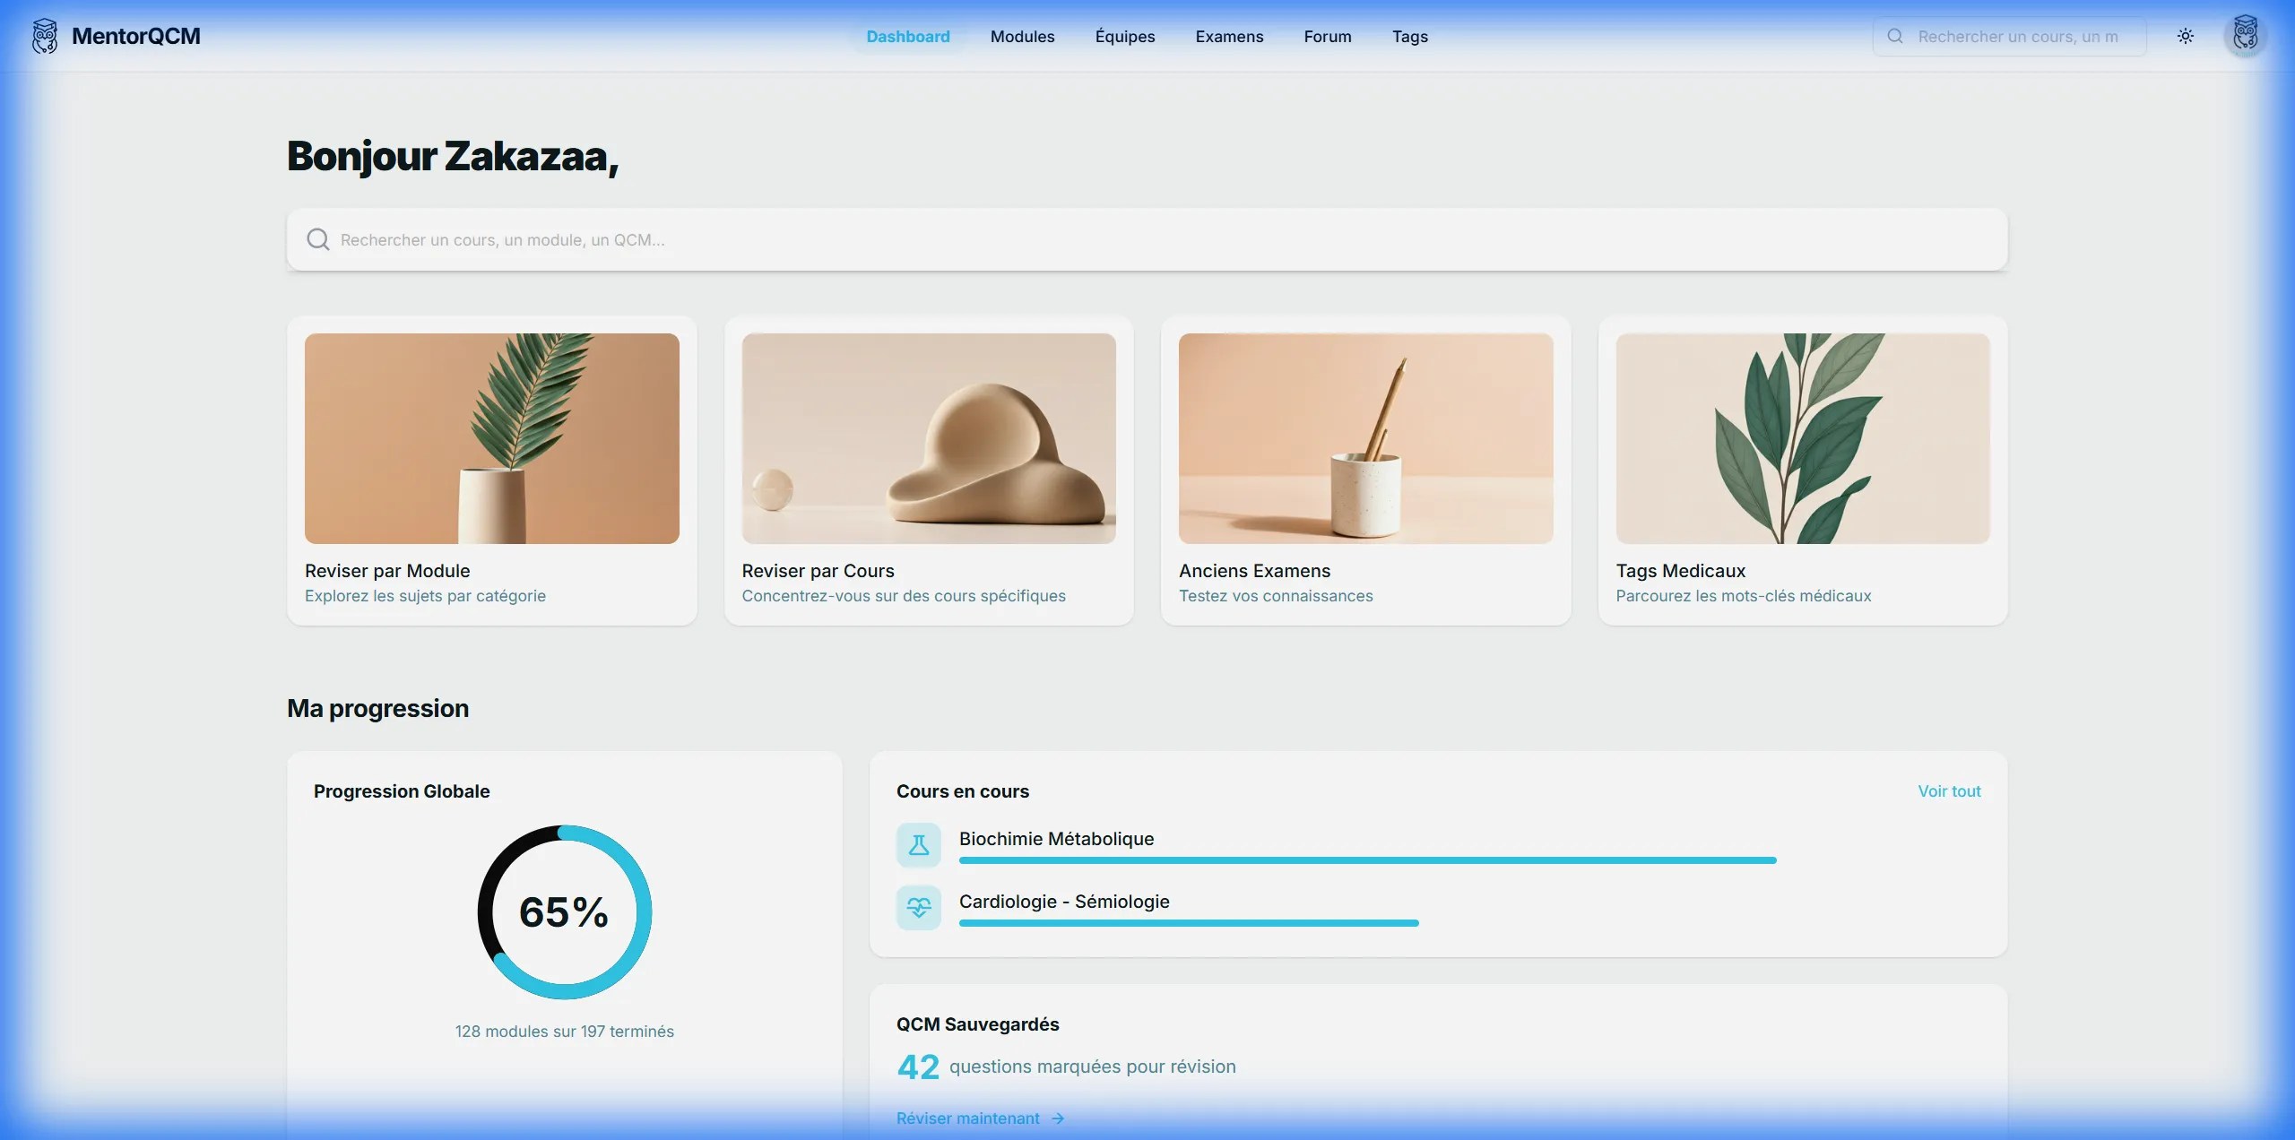
Task: Click the Biochimie Métabolique flask icon
Action: tap(919, 845)
